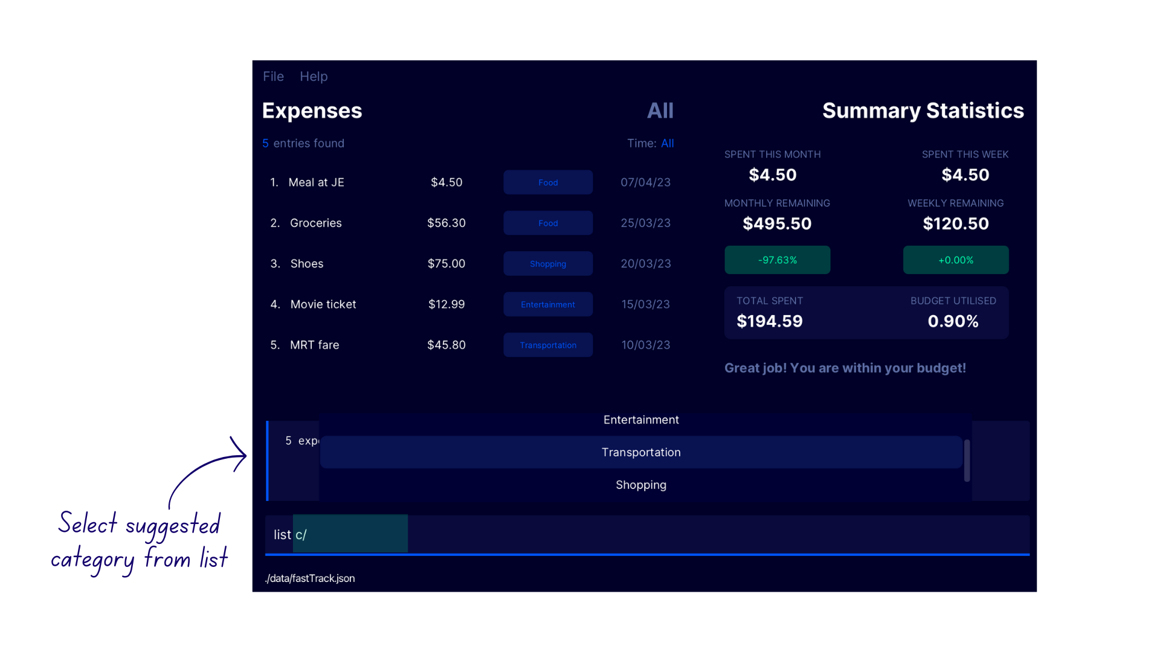Click the Food tag on Groceries row
This screenshot has height=652, width=1160.
click(548, 223)
